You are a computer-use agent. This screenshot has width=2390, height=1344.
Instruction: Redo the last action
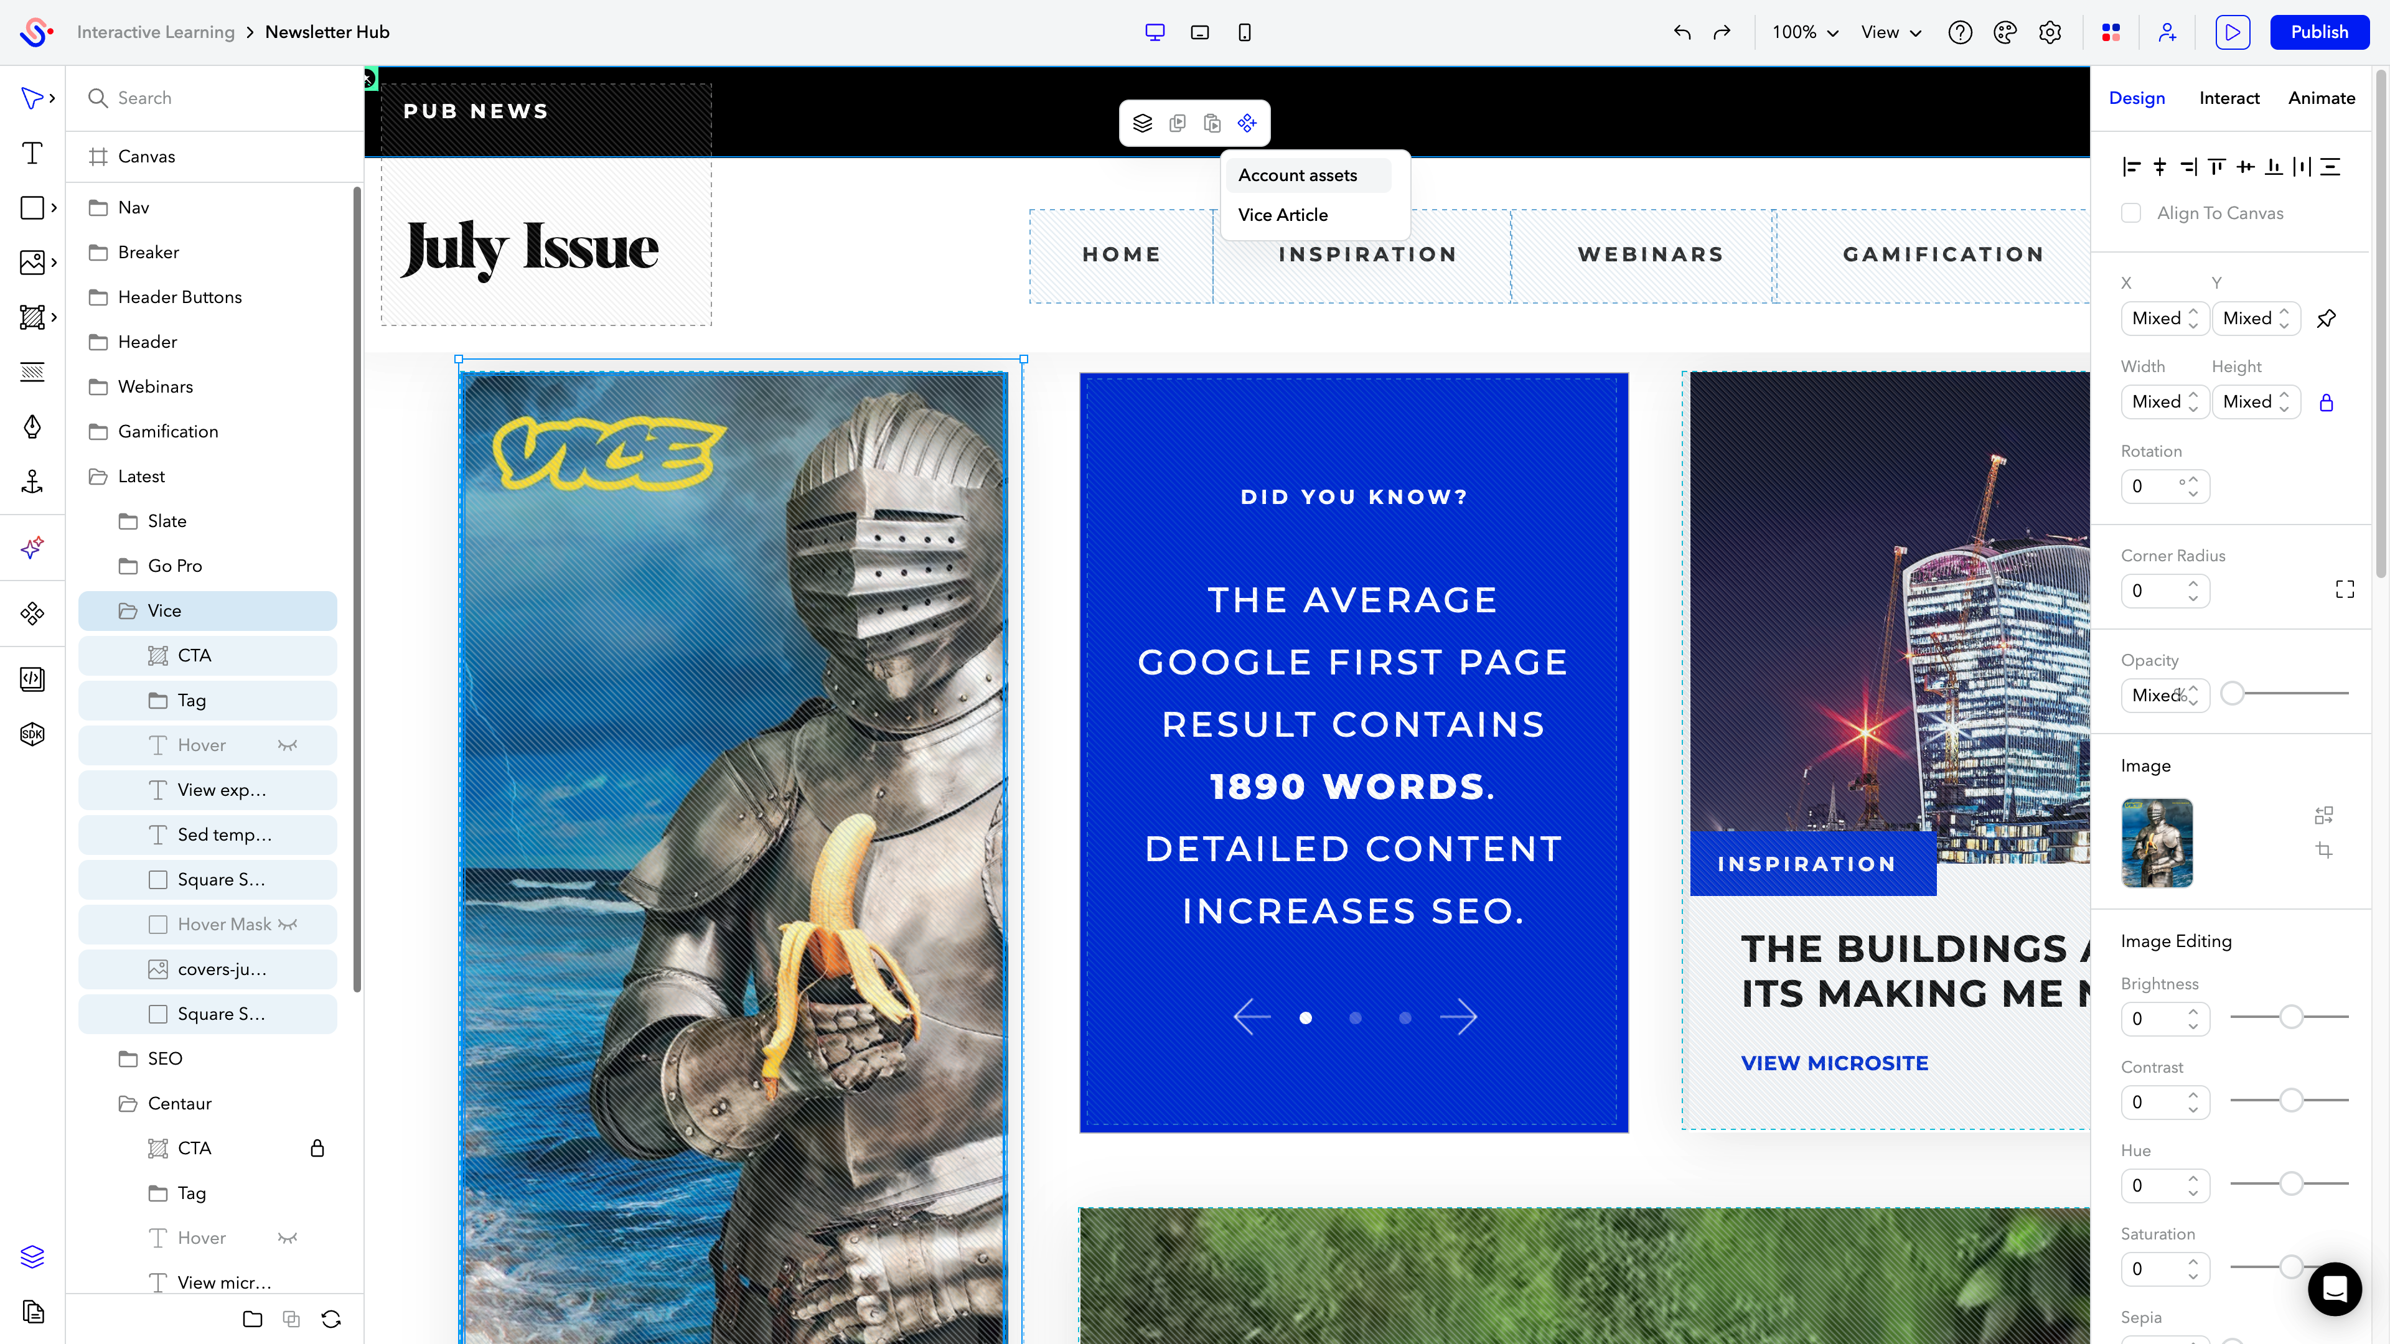coord(1722,32)
